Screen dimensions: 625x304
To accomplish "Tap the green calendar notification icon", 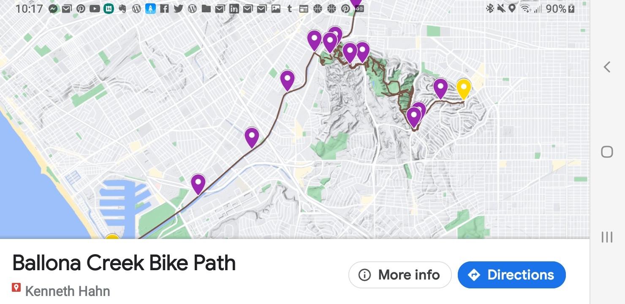I will (x=109, y=8).
